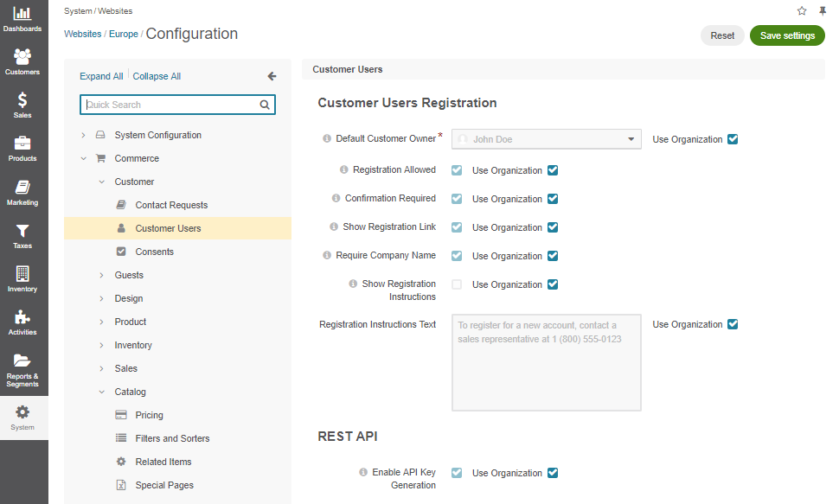839x504 pixels.
Task: Click the Save settings button
Action: (787, 35)
